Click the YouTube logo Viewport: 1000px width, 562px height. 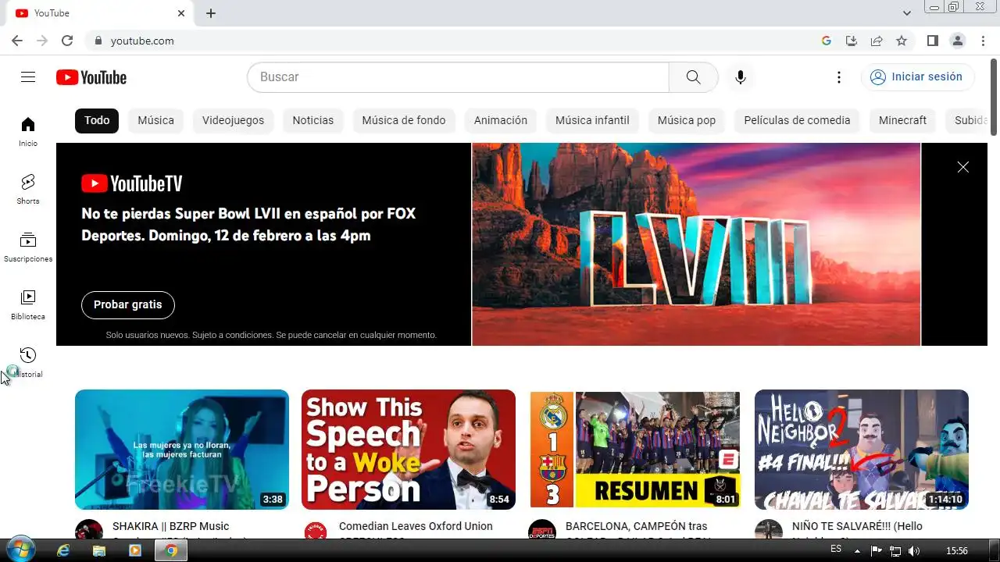tap(91, 77)
